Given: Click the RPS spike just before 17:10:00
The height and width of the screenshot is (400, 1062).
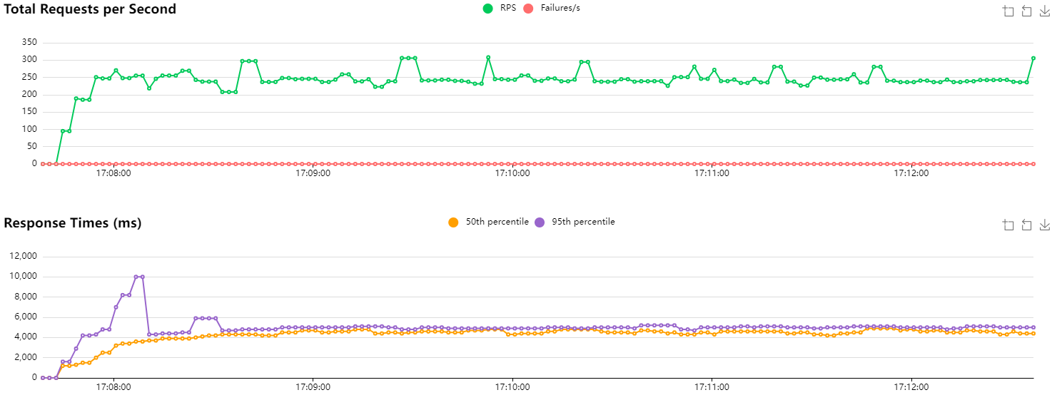Looking at the screenshot, I should (x=488, y=57).
